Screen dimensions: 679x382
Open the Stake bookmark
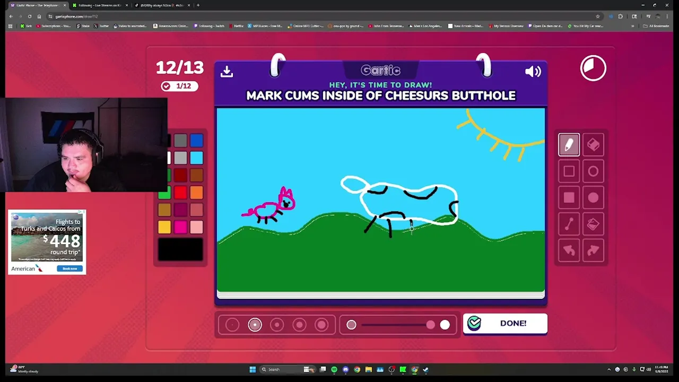point(82,25)
